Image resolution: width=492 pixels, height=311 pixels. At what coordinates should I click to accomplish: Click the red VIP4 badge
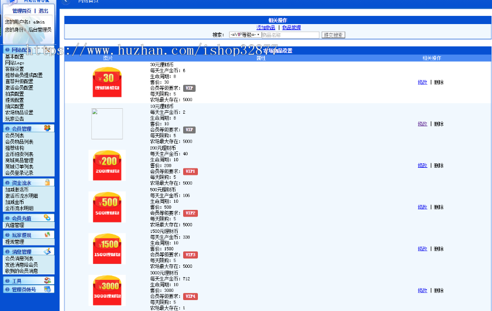coord(190,296)
